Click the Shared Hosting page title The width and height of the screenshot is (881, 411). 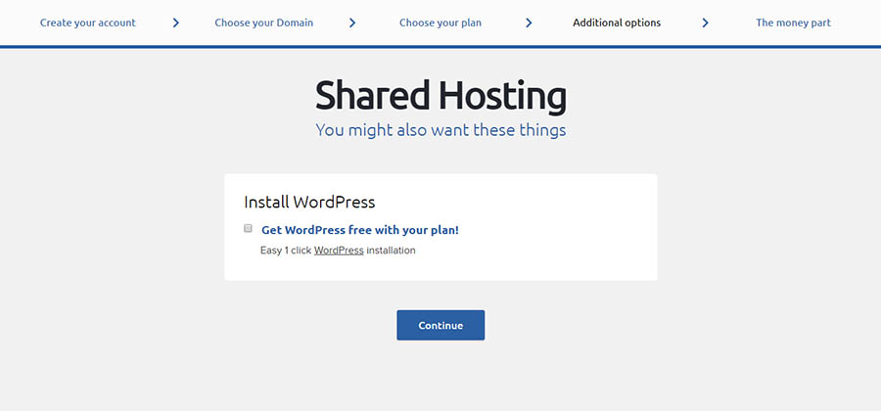440,96
